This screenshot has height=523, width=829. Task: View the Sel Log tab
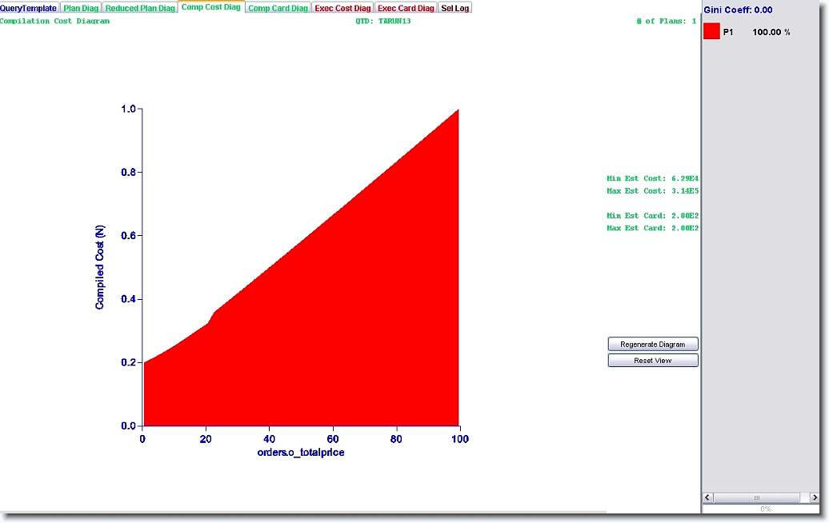tap(455, 8)
